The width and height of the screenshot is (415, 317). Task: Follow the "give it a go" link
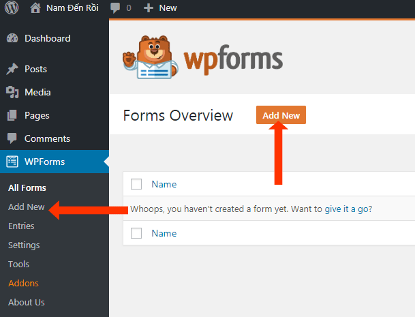pyautogui.click(x=346, y=209)
